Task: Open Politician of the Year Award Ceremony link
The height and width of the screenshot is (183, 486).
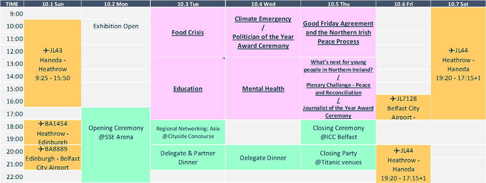Action: (263, 41)
